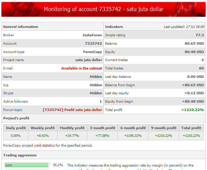Select balance value 80.65 USD
This screenshot has width=207, height=170.
(194, 44)
